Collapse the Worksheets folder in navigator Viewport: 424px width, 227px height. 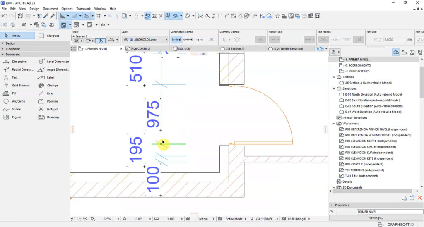[x=334, y=124]
